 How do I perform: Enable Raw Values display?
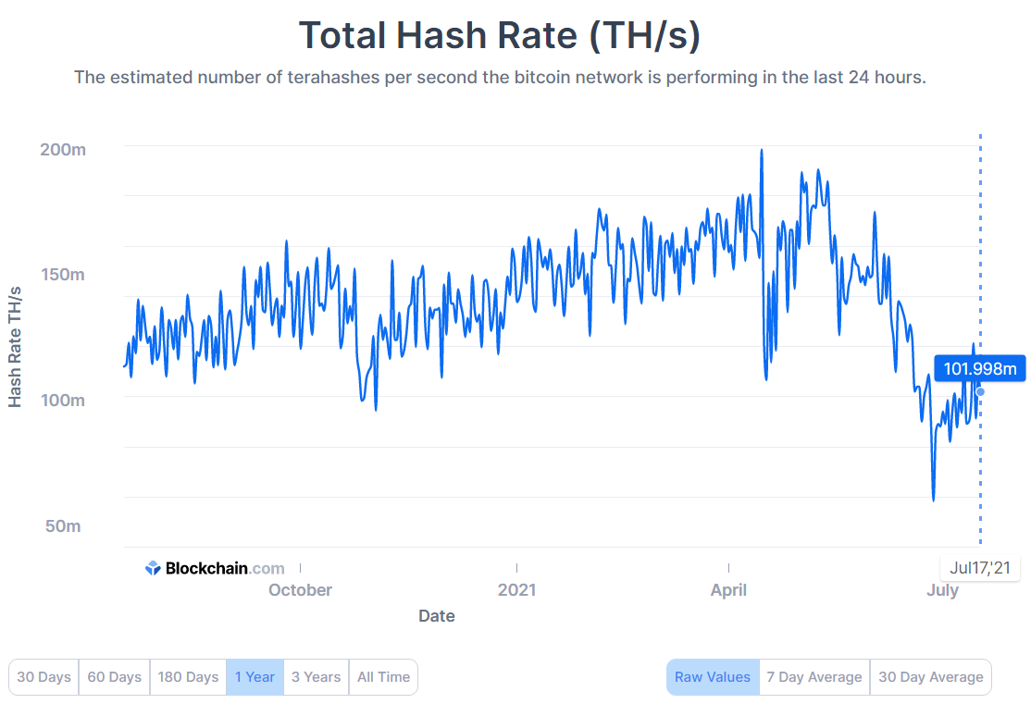tap(713, 677)
